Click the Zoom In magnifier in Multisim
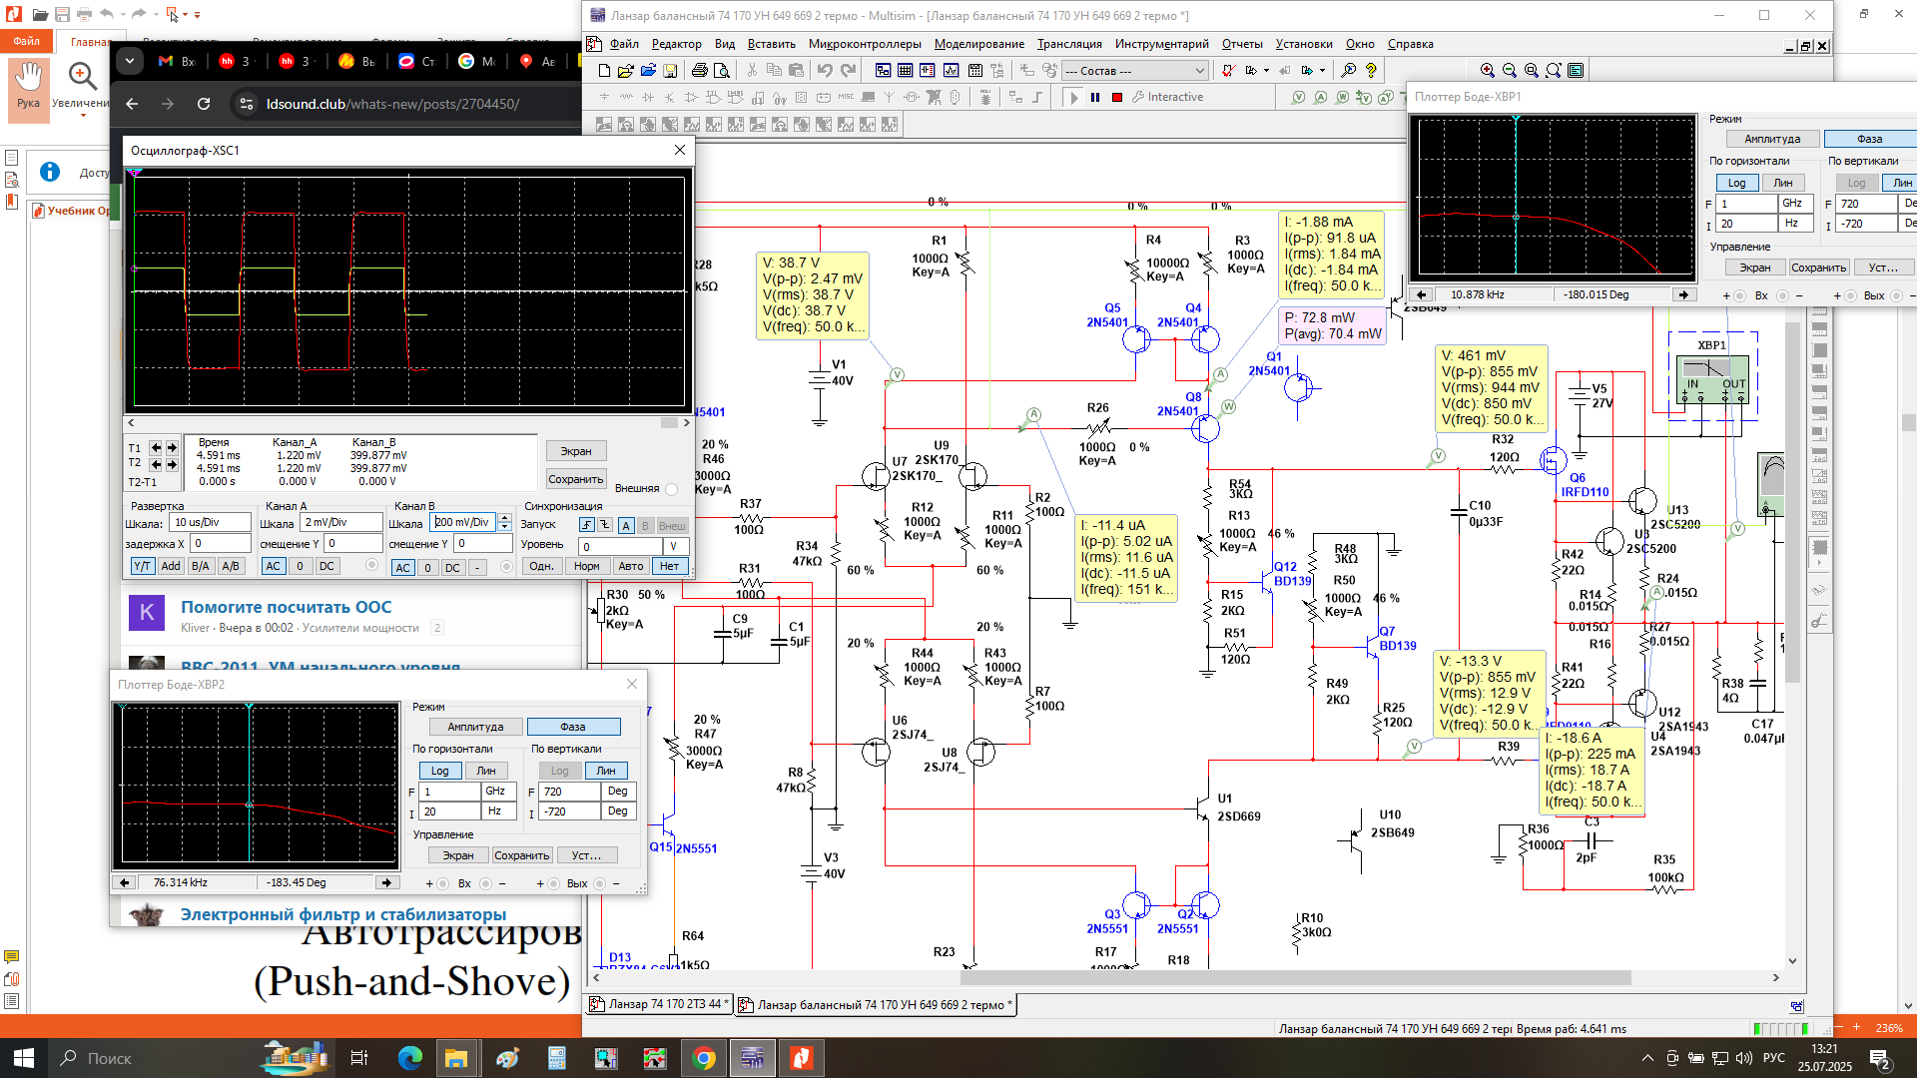 [1488, 70]
